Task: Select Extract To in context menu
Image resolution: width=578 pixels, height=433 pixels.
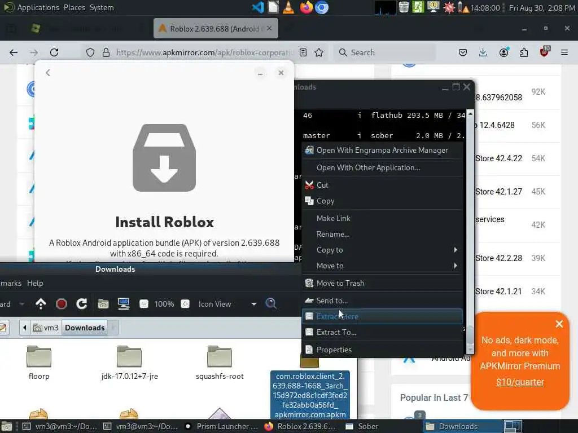Action: (382, 332)
